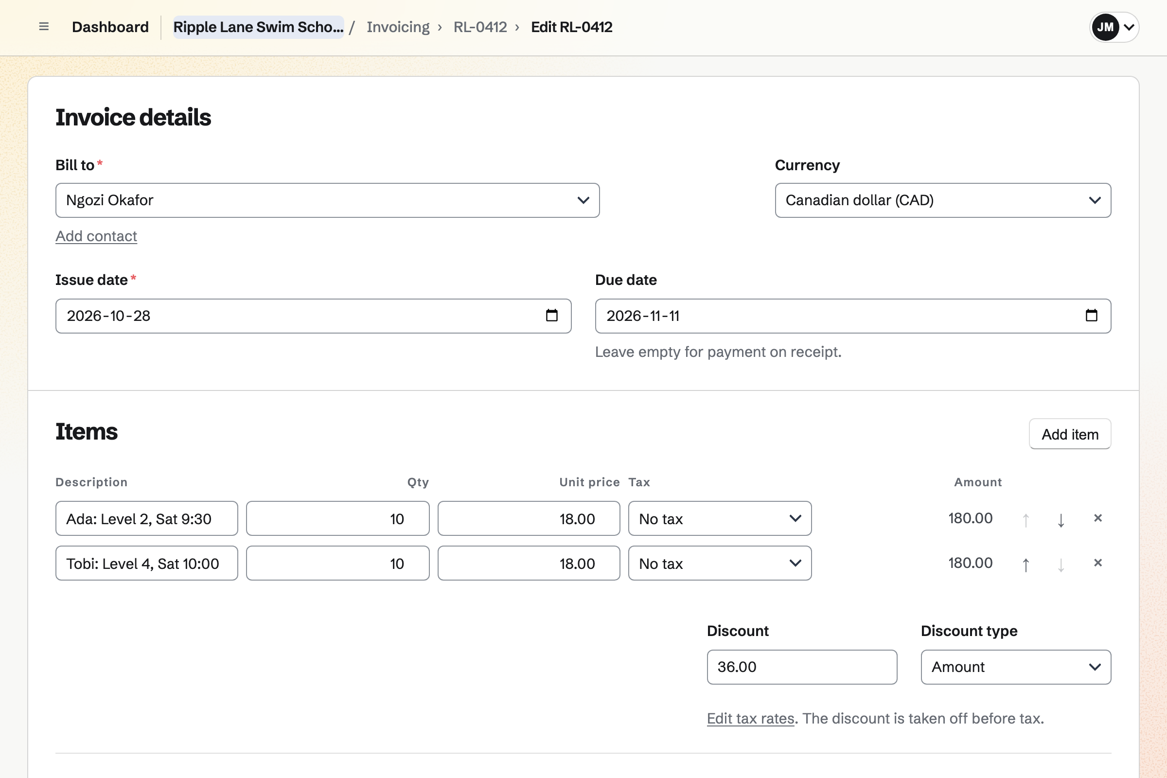Remove the Tobi: Level 4 item row

[1098, 563]
